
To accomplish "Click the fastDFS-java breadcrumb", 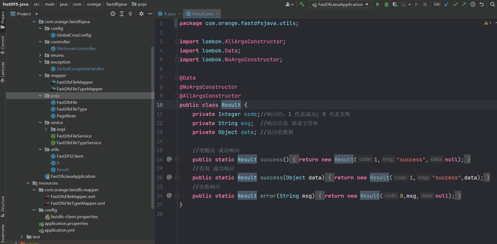I will (15, 4).
